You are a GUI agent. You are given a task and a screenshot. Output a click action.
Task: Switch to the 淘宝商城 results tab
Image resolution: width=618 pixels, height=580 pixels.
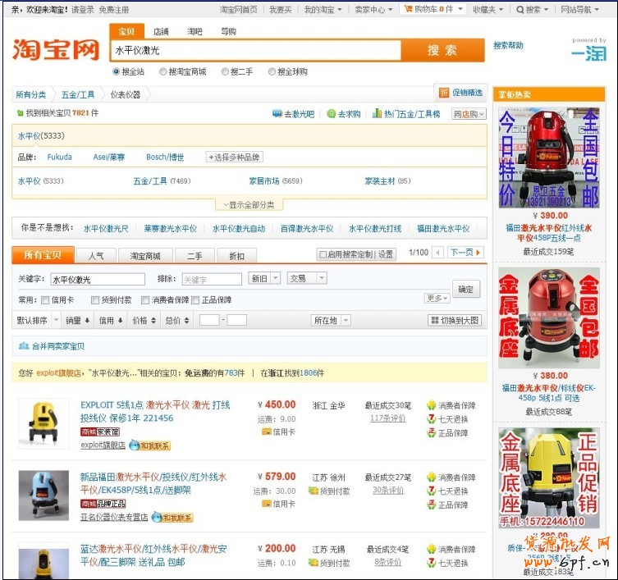(147, 256)
